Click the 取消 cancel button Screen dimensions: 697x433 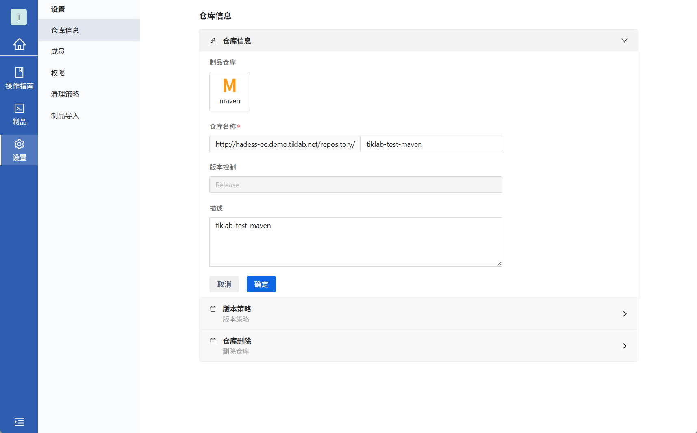224,284
